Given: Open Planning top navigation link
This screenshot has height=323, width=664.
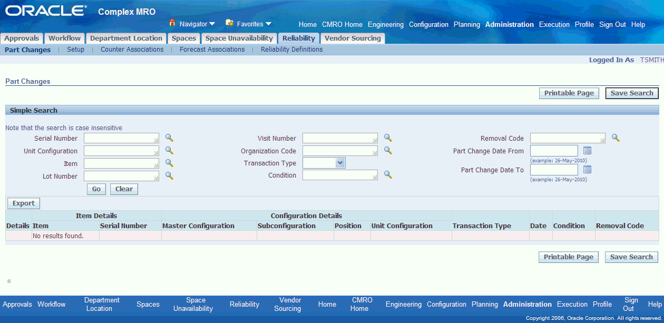Looking at the screenshot, I should (467, 25).
